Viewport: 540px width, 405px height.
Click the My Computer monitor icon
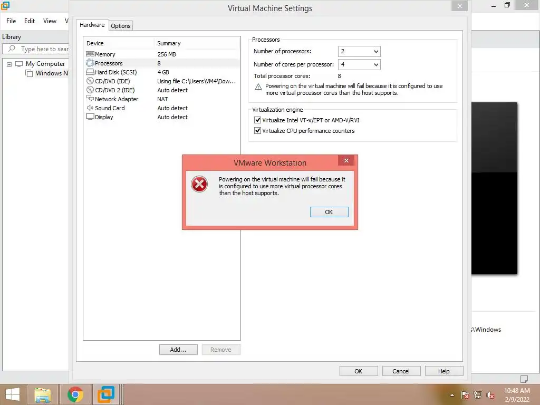click(x=19, y=64)
